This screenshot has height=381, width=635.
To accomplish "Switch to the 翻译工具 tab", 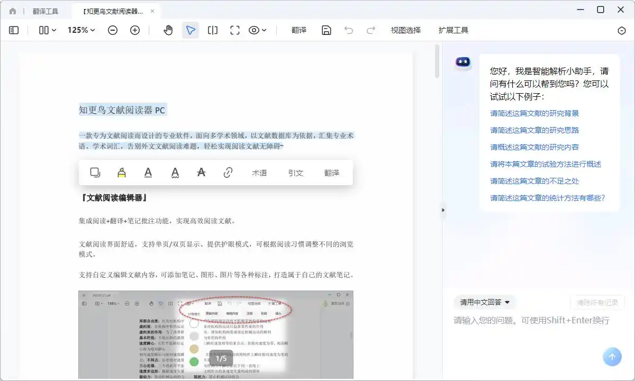I will click(x=46, y=11).
